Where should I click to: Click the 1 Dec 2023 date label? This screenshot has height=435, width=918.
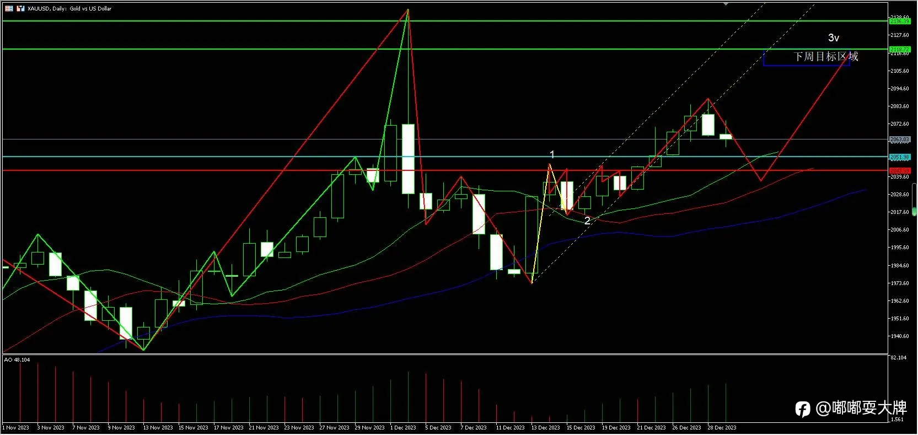tap(403, 428)
